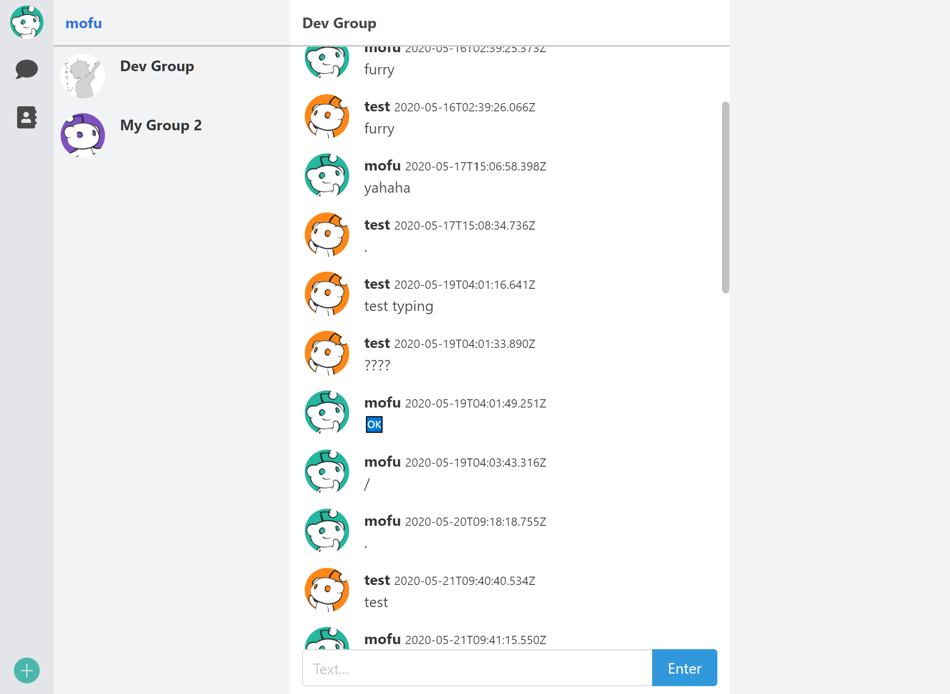Click the OK emoji in mofu's message
The width and height of the screenshot is (950, 694).
pos(374,424)
